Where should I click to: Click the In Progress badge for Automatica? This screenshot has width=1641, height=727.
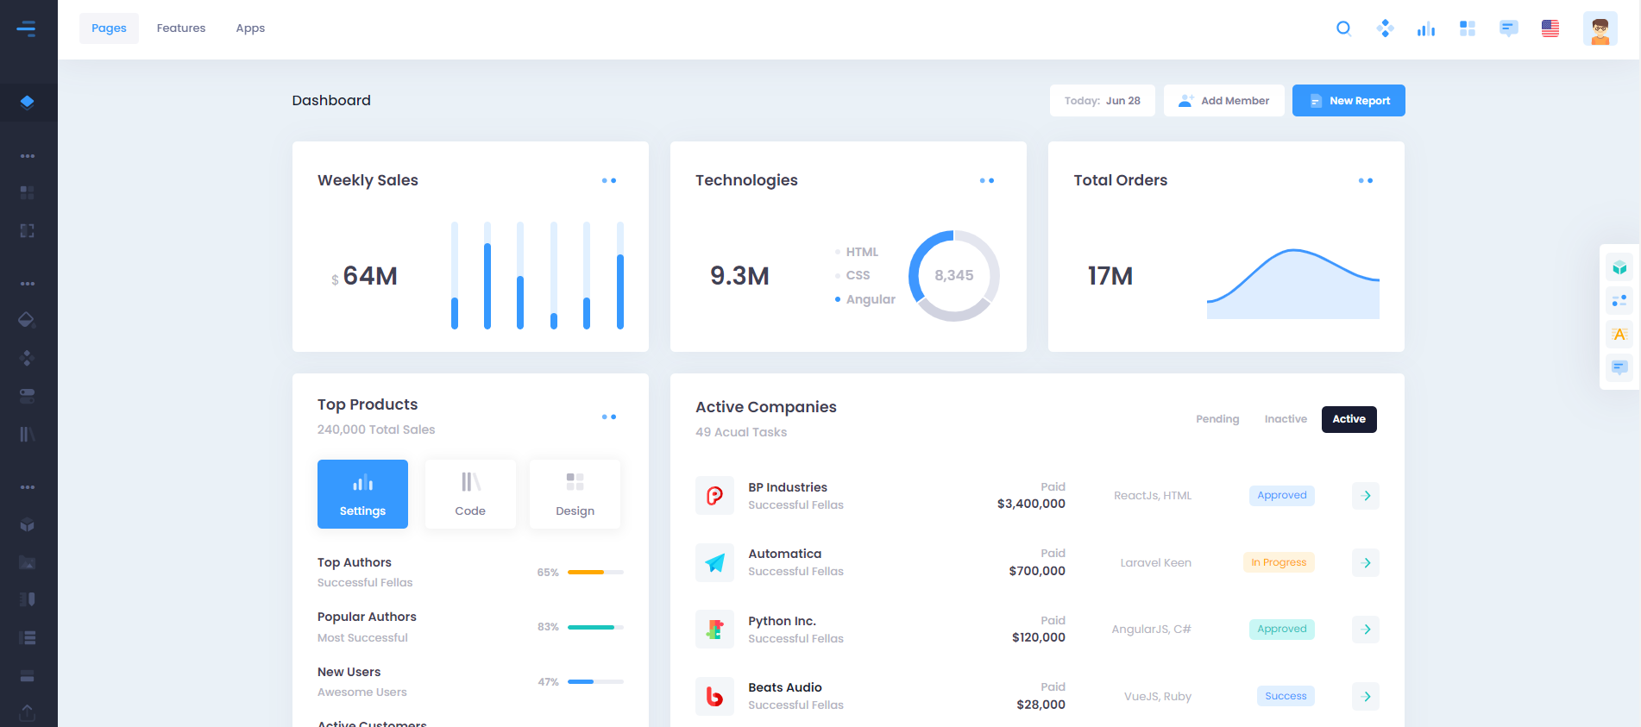pos(1279,562)
